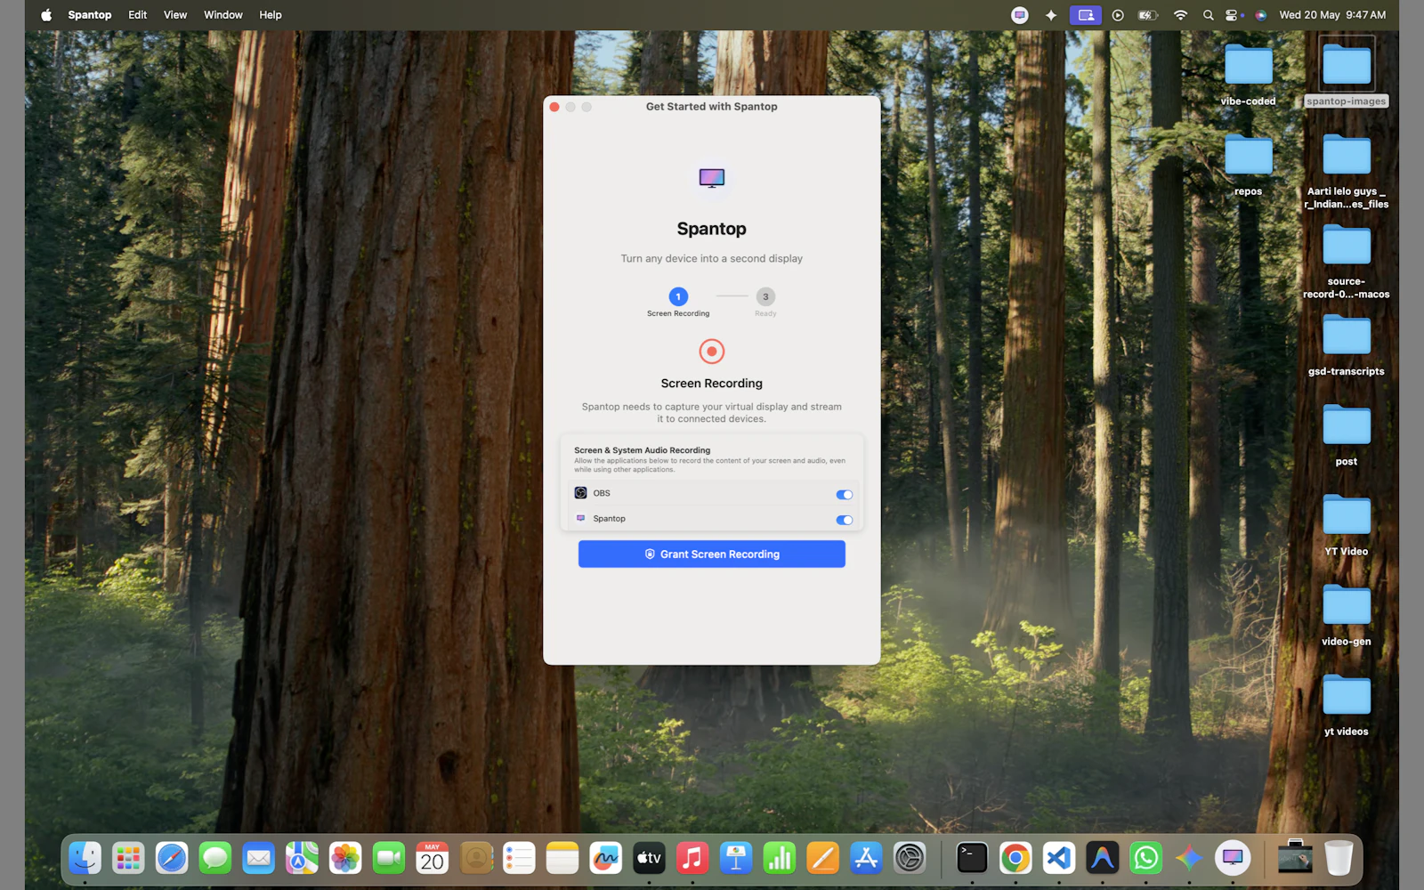This screenshot has height=890, width=1424.
Task: Click Grant Screen Recording button
Action: (x=711, y=554)
